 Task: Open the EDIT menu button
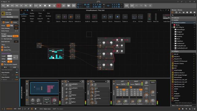pos(132,6)
